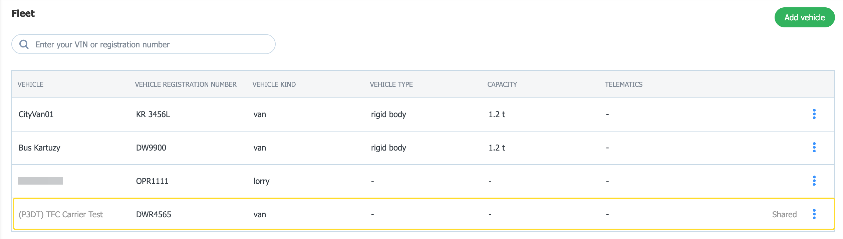
Task: Click the (P3DT) TFC Carrier Test row
Action: [x=61, y=215]
